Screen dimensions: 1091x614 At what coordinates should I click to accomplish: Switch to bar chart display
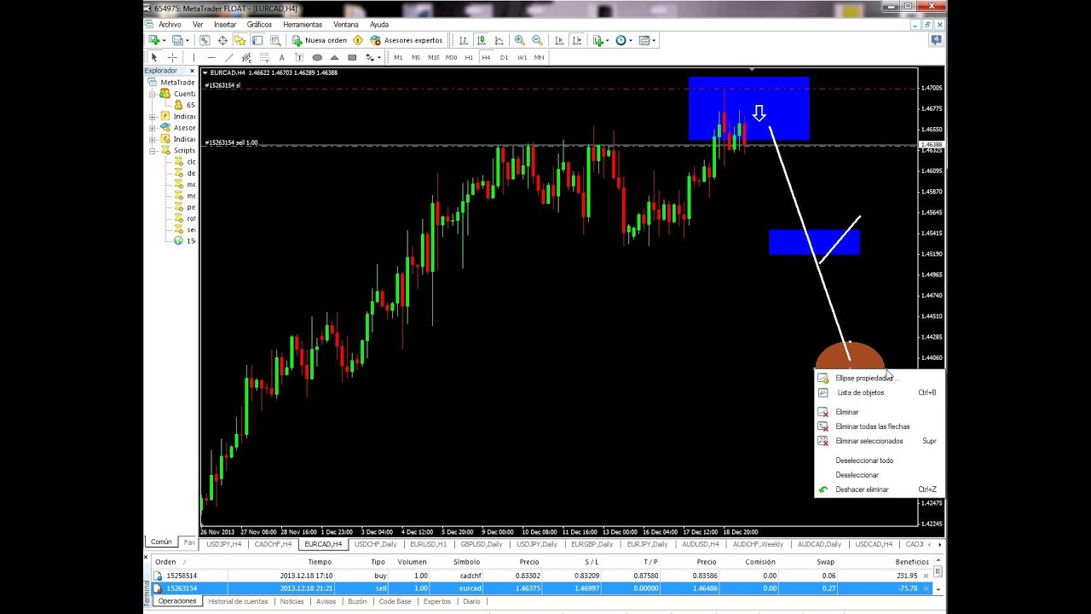(x=464, y=40)
